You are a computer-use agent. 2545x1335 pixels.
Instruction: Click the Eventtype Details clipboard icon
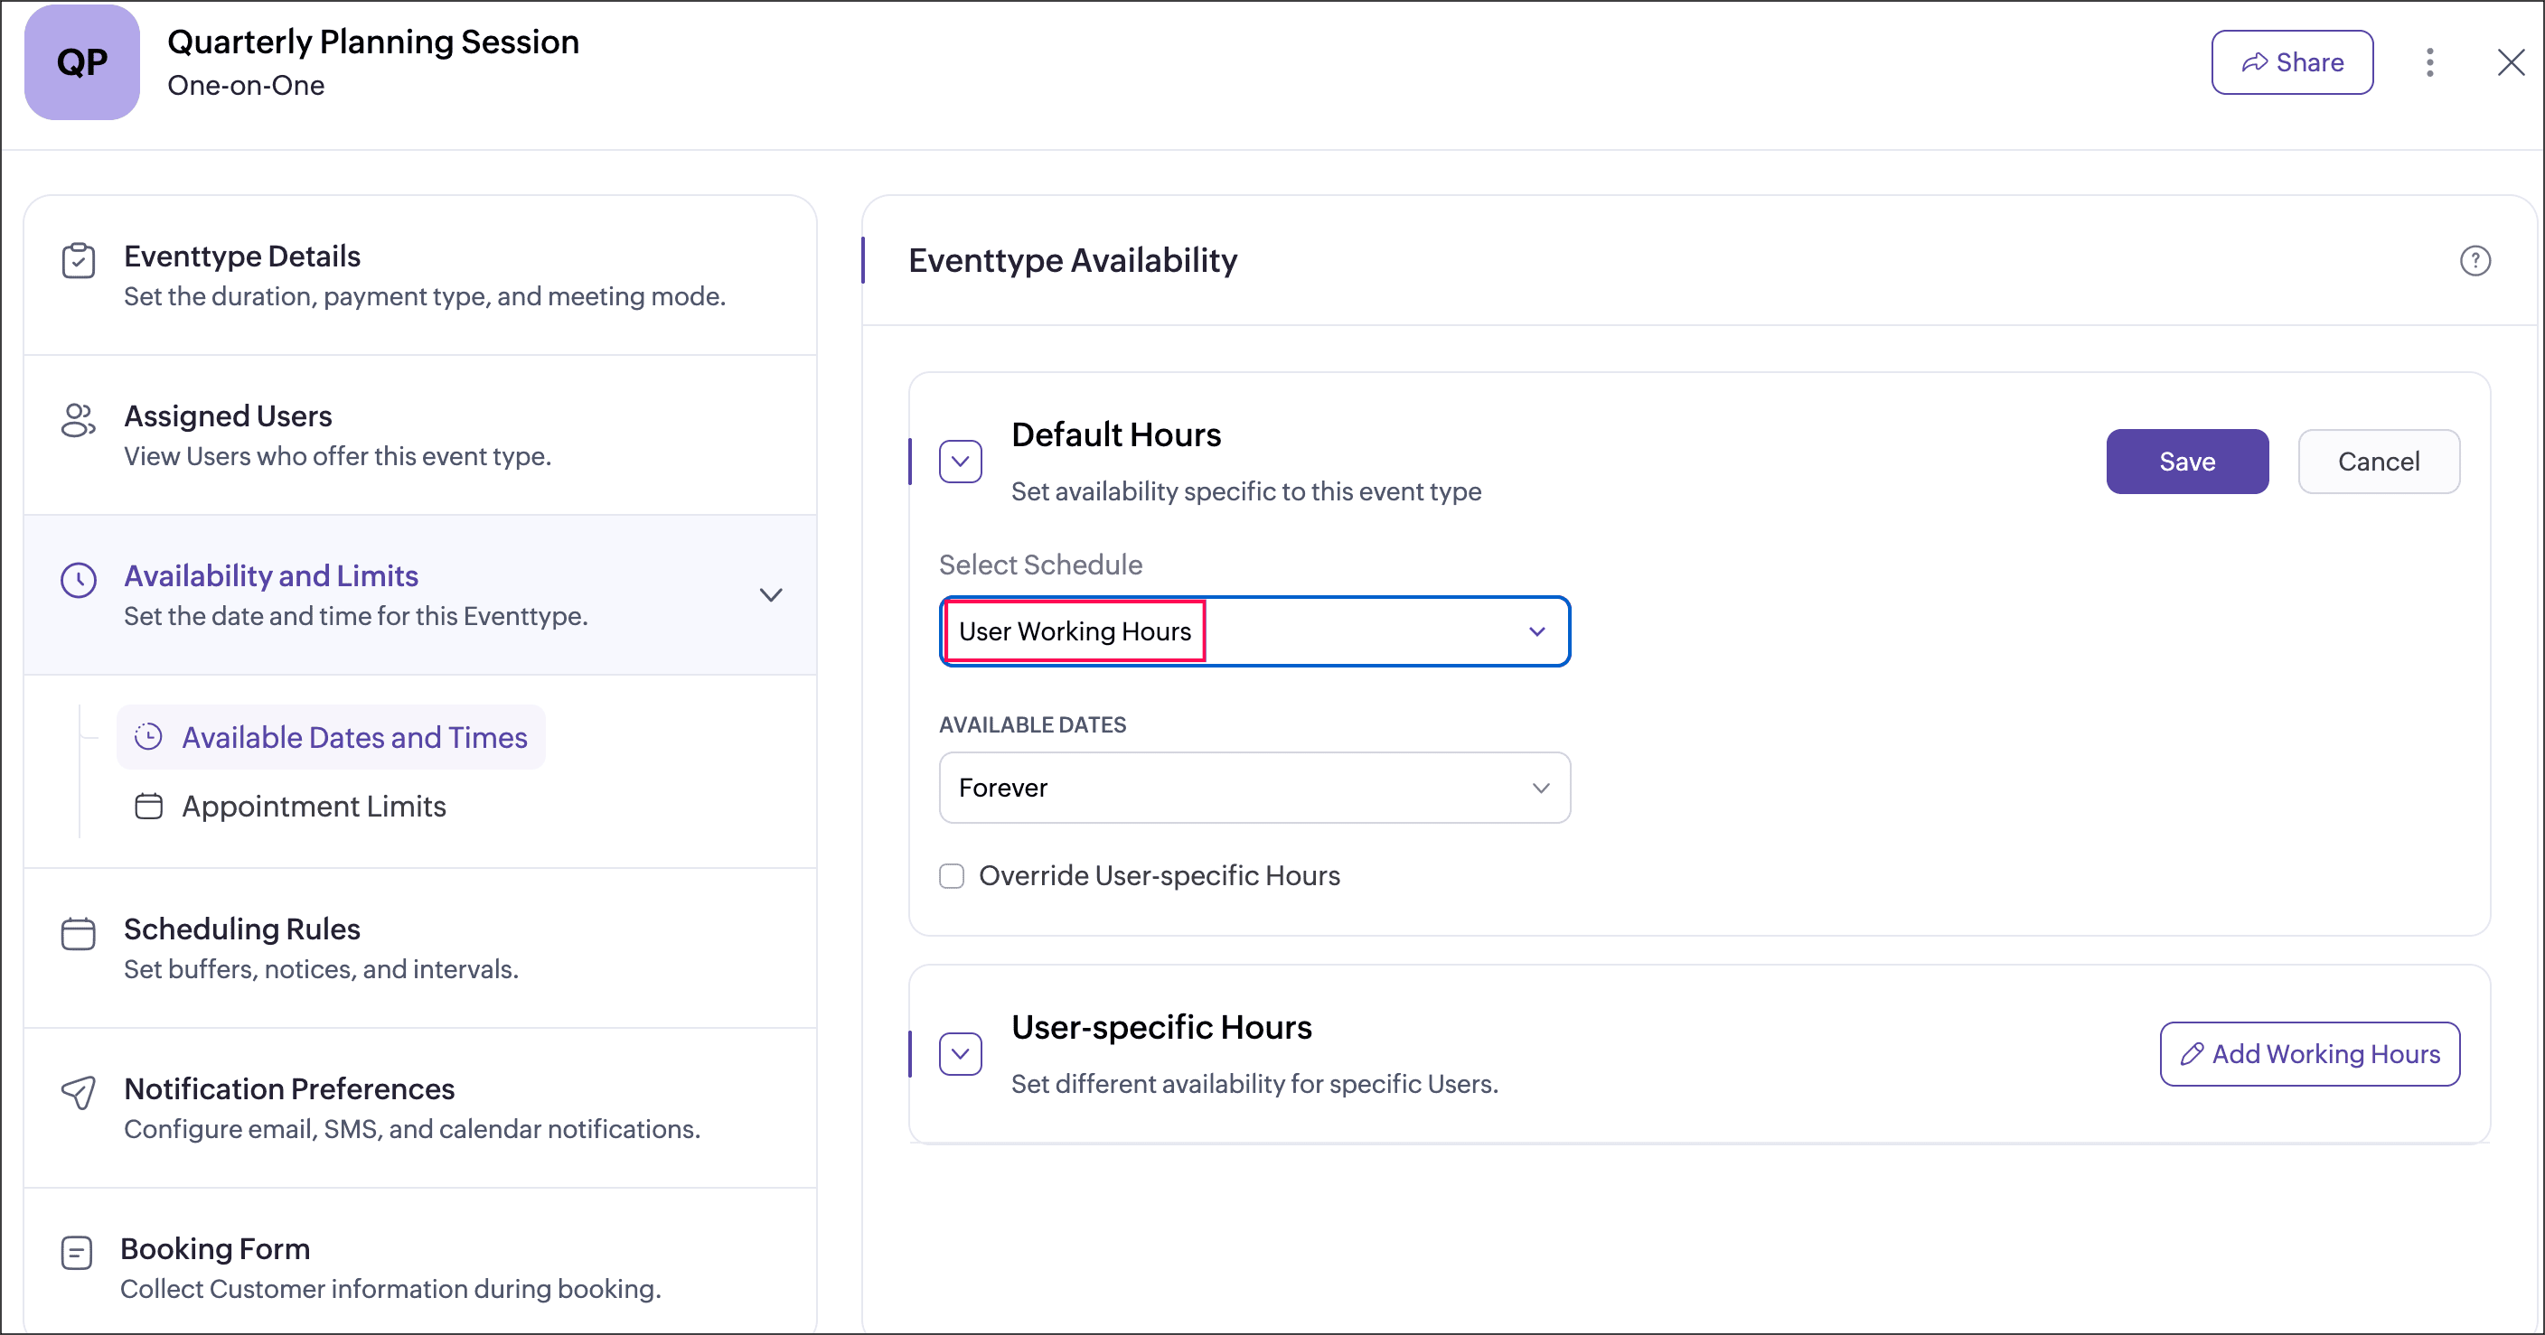tap(78, 262)
